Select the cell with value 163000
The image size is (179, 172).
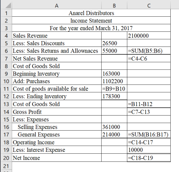click(x=114, y=73)
